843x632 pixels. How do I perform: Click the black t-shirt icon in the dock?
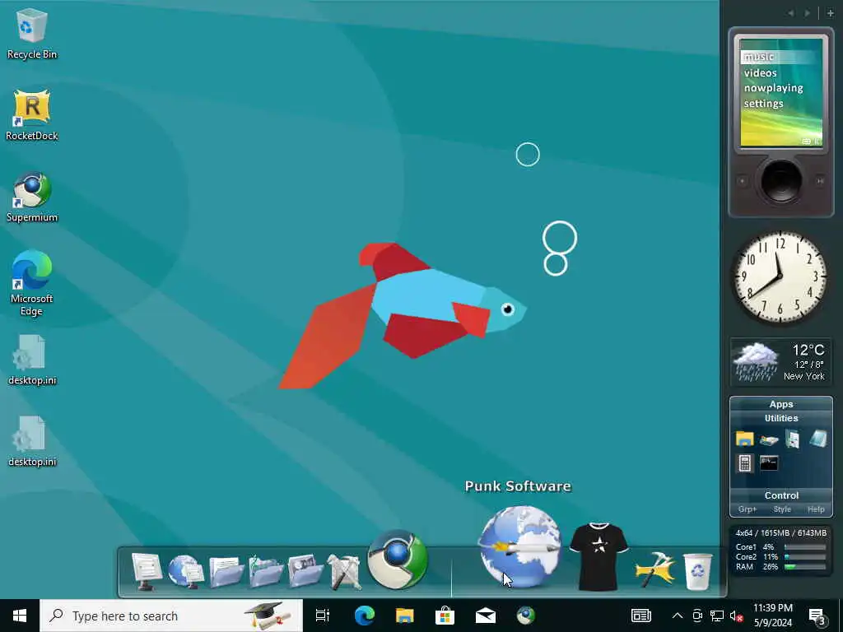pos(599,556)
